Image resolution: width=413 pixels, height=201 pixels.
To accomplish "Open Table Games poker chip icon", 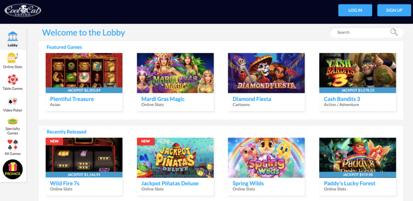I will tap(13, 80).
